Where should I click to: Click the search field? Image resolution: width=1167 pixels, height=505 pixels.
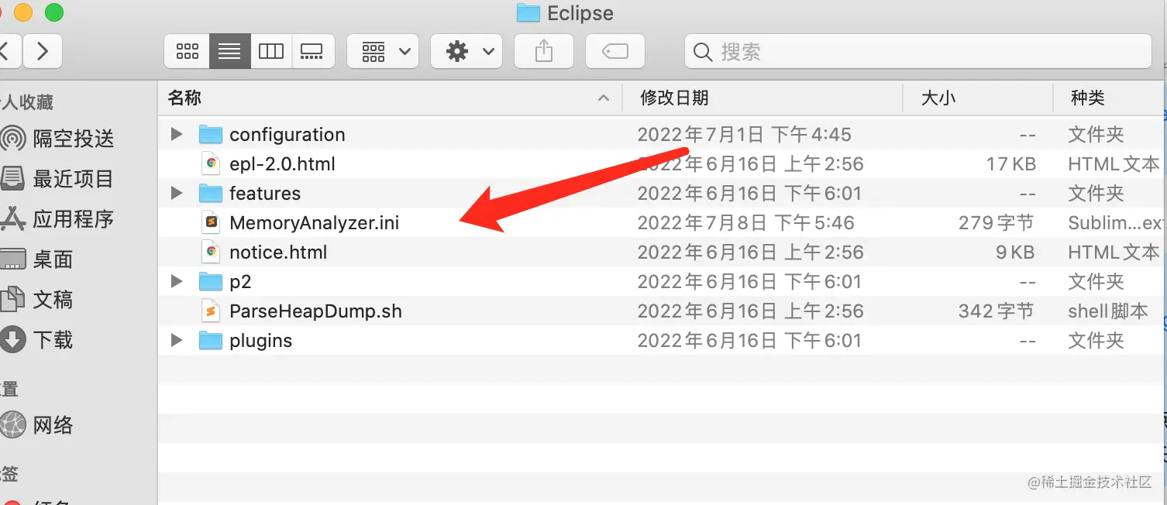point(918,52)
